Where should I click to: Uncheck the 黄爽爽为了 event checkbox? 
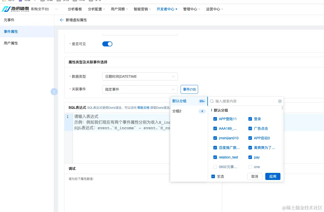(x=250, y=148)
